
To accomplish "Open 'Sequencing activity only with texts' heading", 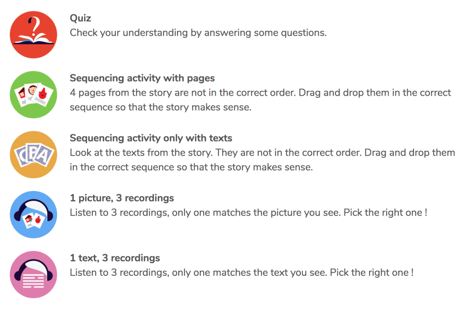I will [x=151, y=138].
